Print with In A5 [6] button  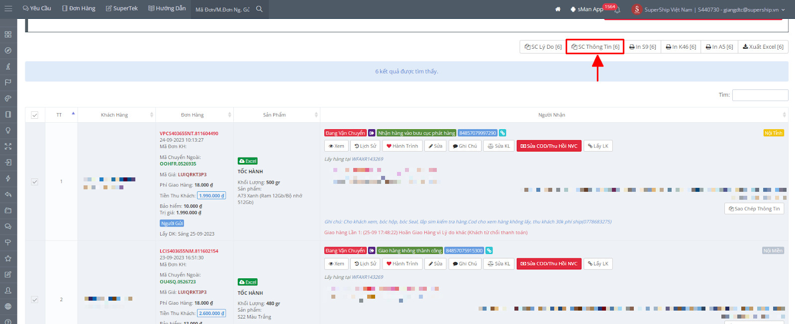pos(719,47)
